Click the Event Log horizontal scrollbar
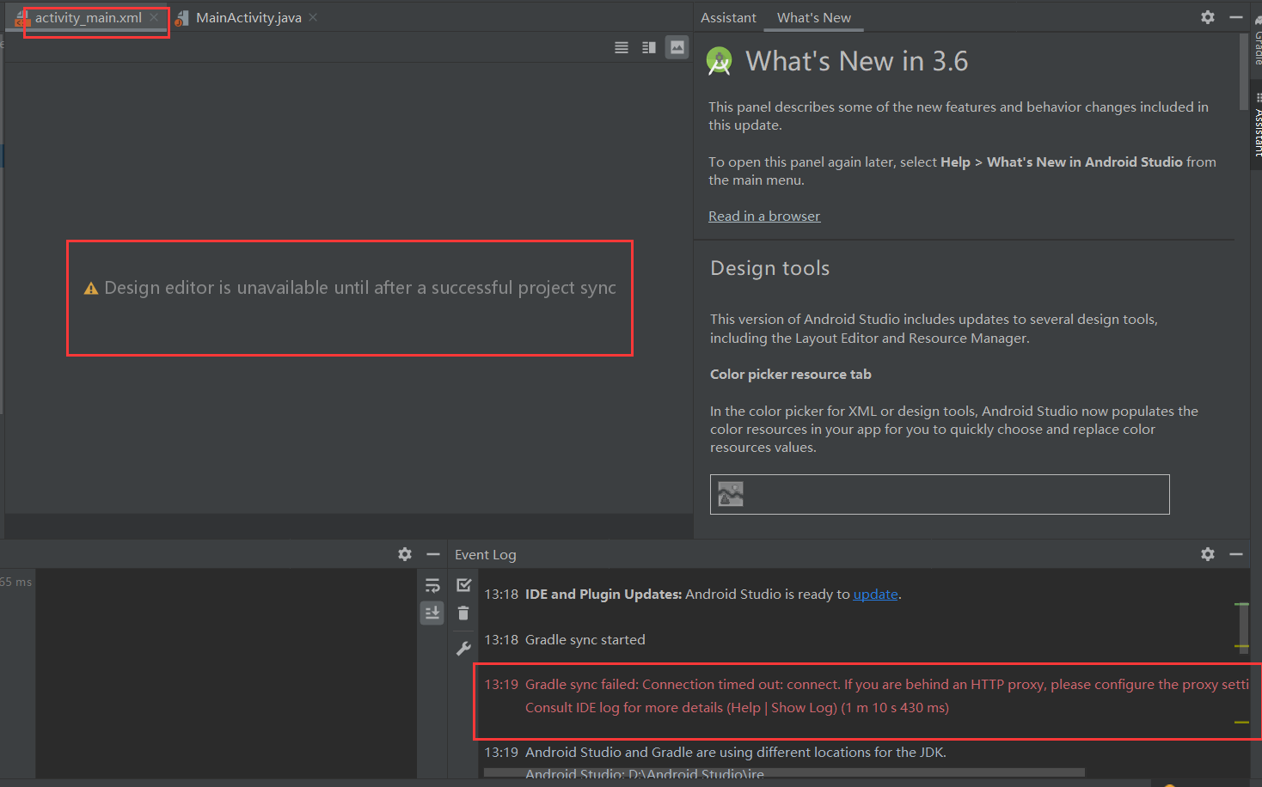 click(x=783, y=772)
